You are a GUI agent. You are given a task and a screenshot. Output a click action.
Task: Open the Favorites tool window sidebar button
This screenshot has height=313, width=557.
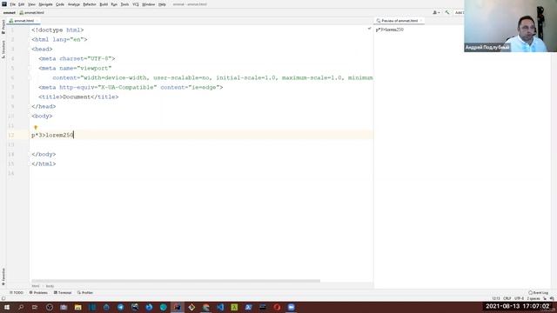(x=3, y=276)
